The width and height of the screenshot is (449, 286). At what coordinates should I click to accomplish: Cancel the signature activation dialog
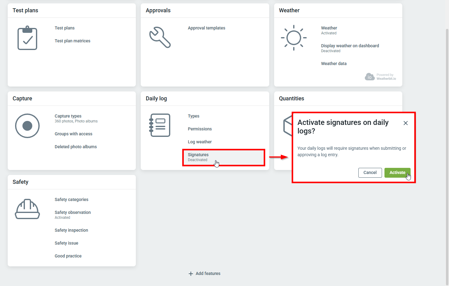tap(370, 173)
